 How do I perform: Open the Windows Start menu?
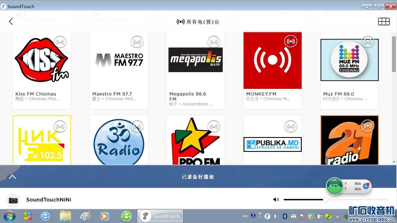(10, 216)
